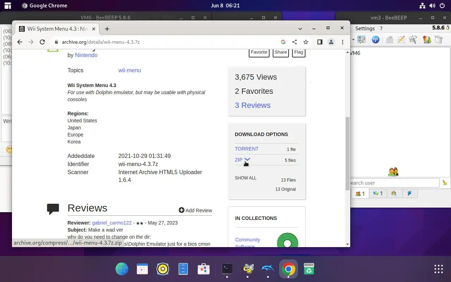Launch Terminal from the dock
The width and height of the screenshot is (451, 282).
pyautogui.click(x=227, y=269)
